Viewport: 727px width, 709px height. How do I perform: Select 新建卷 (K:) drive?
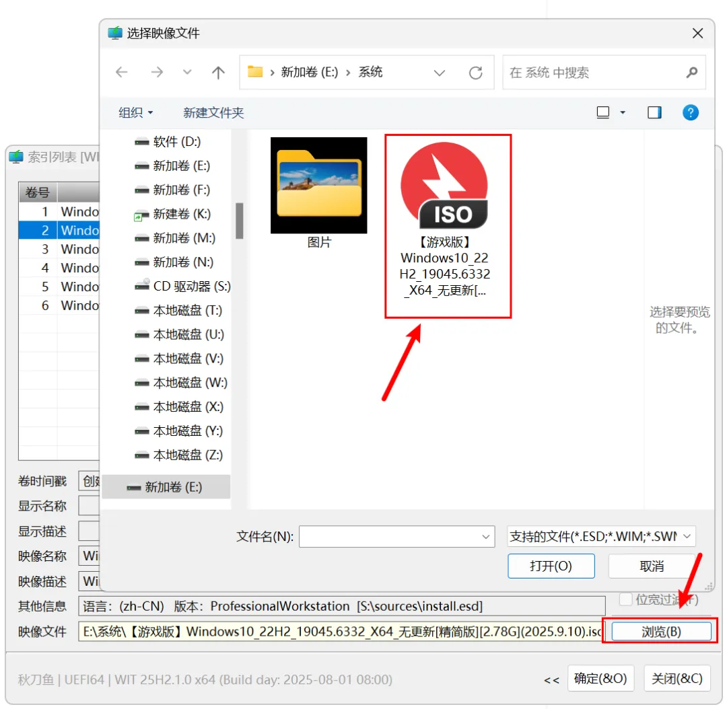tap(172, 214)
